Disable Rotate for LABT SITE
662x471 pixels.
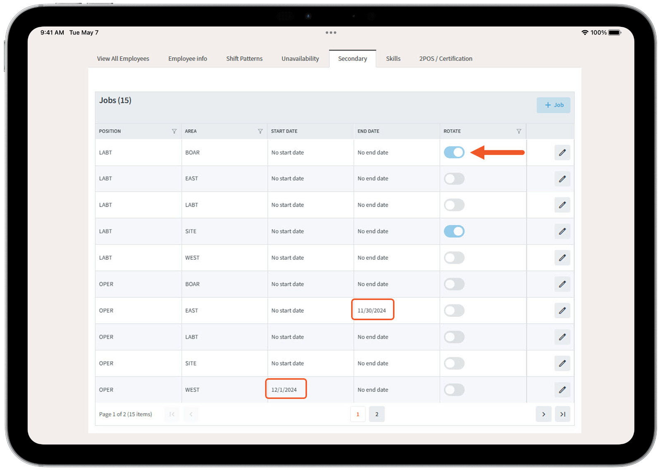pyautogui.click(x=454, y=232)
